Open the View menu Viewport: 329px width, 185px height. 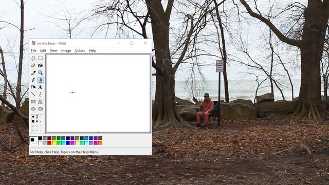click(x=53, y=50)
